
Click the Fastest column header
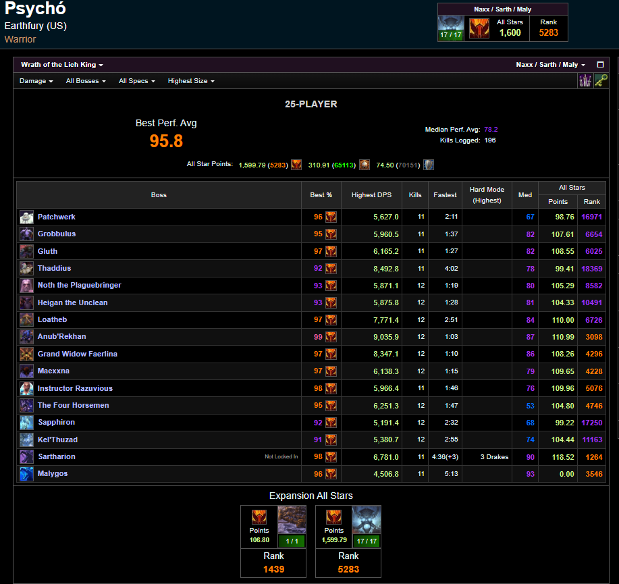click(445, 195)
